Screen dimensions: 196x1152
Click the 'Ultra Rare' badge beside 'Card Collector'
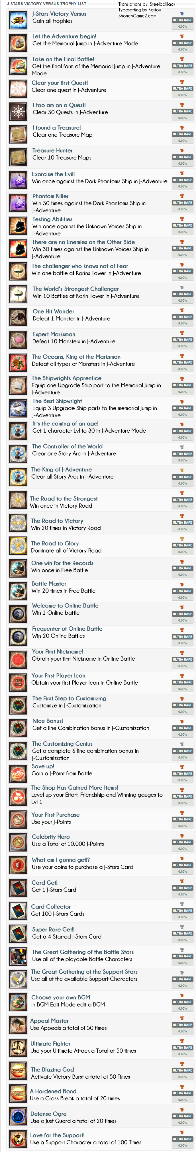tap(182, 911)
